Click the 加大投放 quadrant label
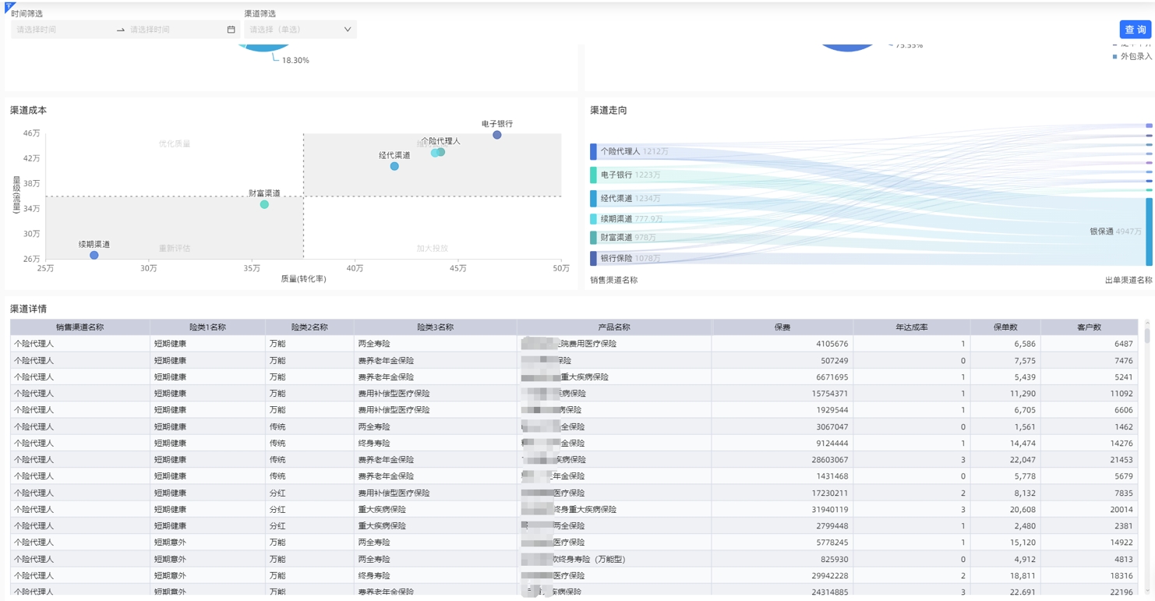The image size is (1155, 601). 432,248
